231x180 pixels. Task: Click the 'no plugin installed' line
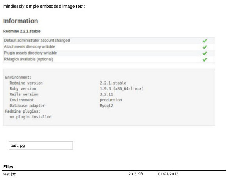pos(30,117)
